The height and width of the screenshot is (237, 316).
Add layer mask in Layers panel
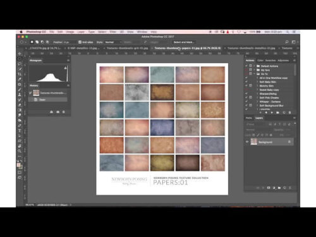point(269,188)
